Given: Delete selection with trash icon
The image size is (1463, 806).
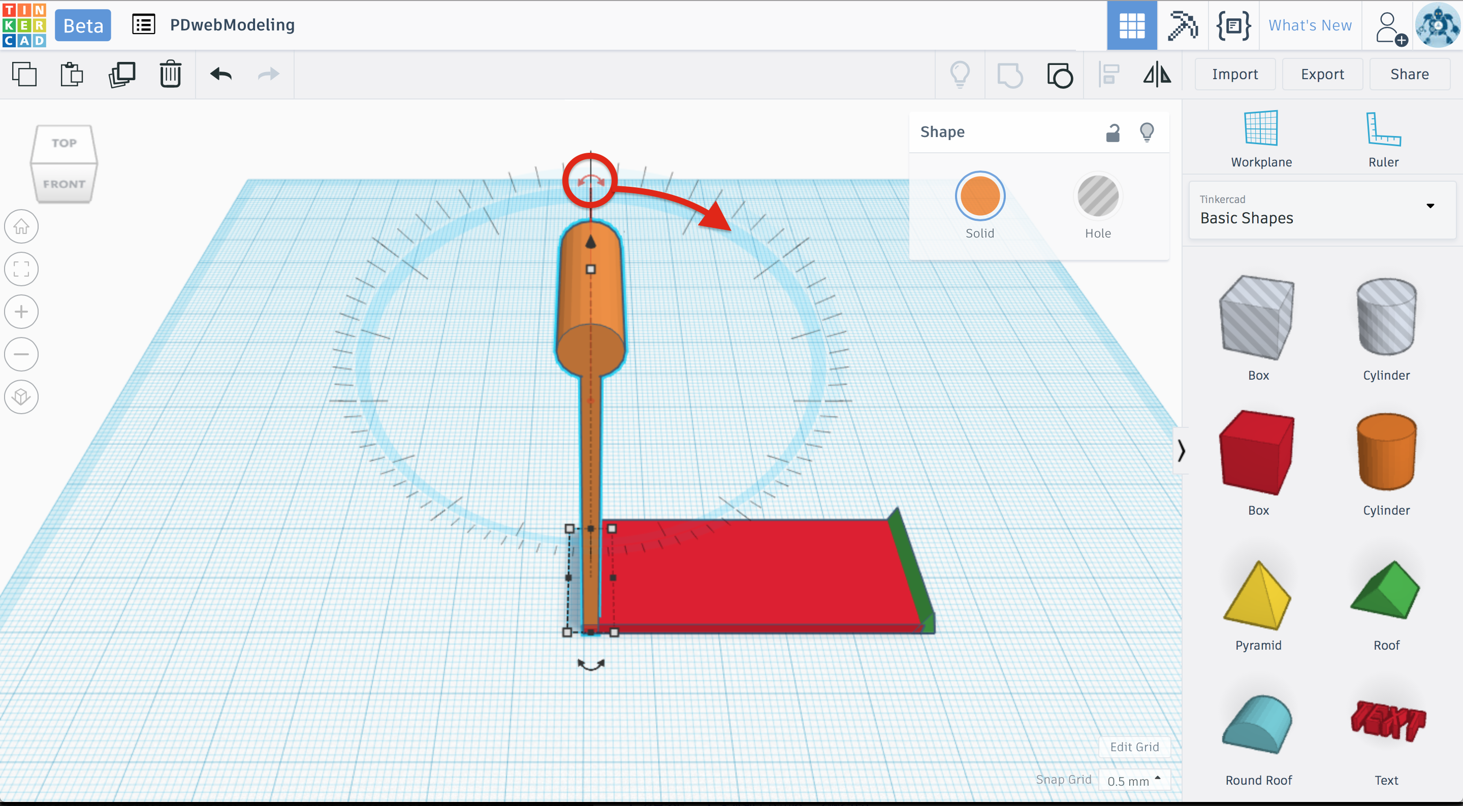Looking at the screenshot, I should 170,74.
